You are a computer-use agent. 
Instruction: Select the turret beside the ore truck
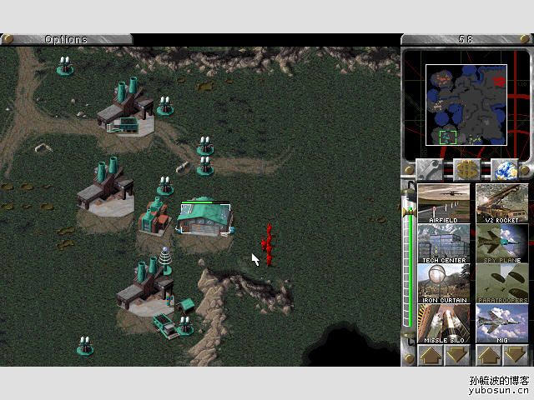(x=185, y=326)
